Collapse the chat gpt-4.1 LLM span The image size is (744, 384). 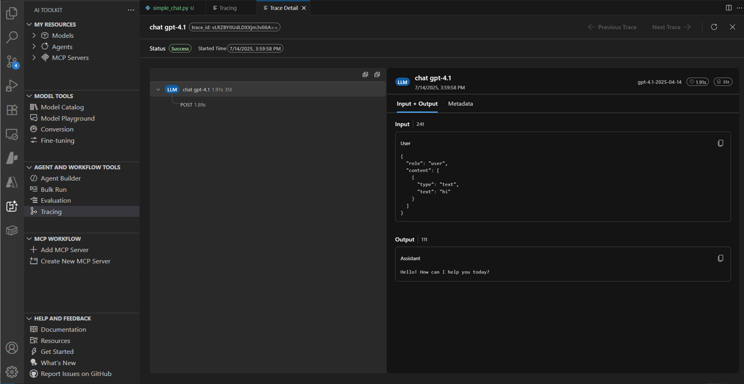[158, 89]
